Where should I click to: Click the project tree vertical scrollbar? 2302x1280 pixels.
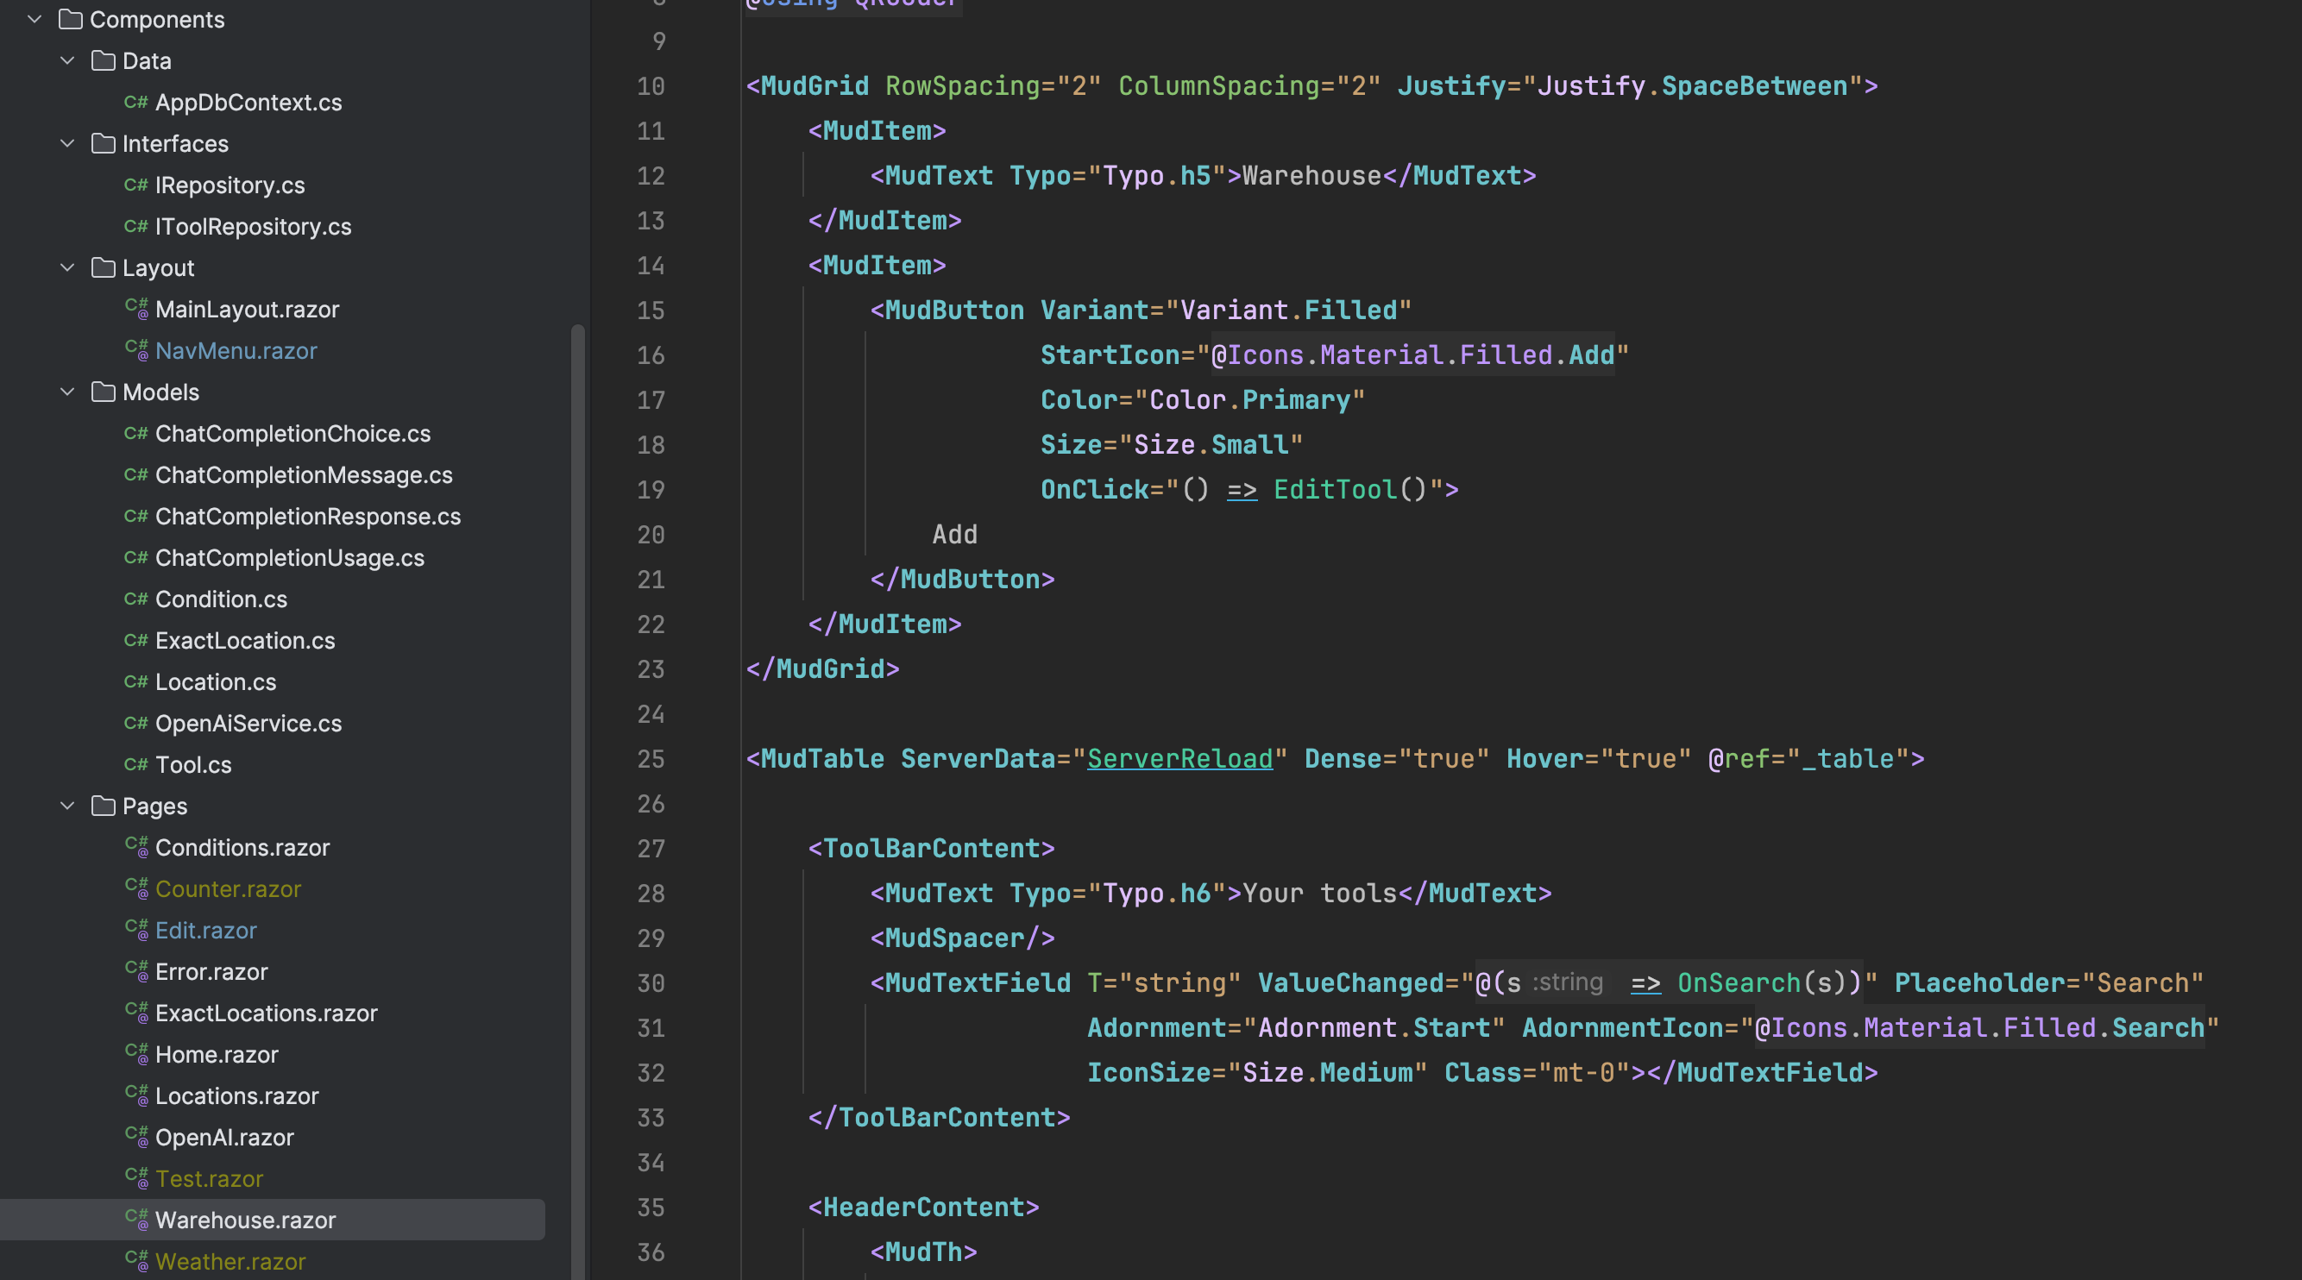pyautogui.click(x=577, y=714)
